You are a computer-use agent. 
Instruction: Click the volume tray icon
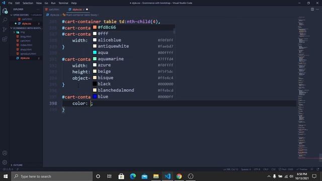(x=291, y=176)
